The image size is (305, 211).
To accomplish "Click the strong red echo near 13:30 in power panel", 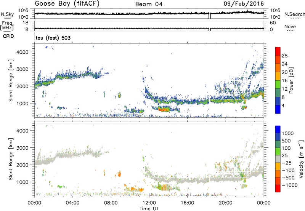I will [164, 109].
